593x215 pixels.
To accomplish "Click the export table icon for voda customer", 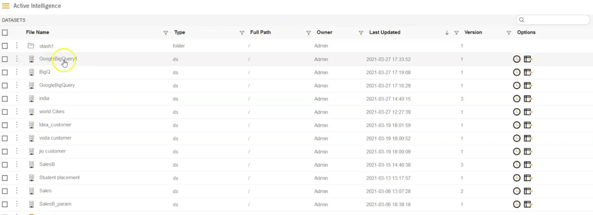I will click(528, 138).
